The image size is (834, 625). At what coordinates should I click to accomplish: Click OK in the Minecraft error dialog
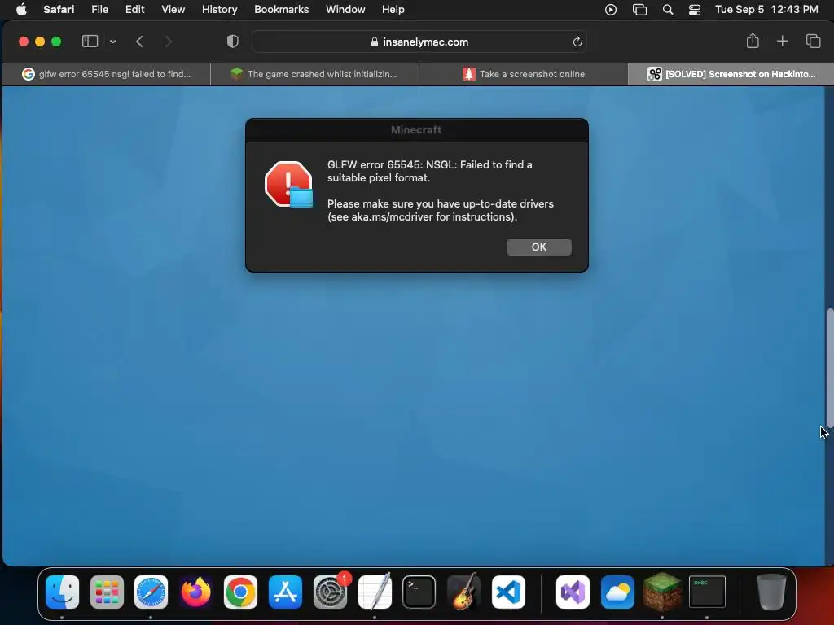[539, 247]
